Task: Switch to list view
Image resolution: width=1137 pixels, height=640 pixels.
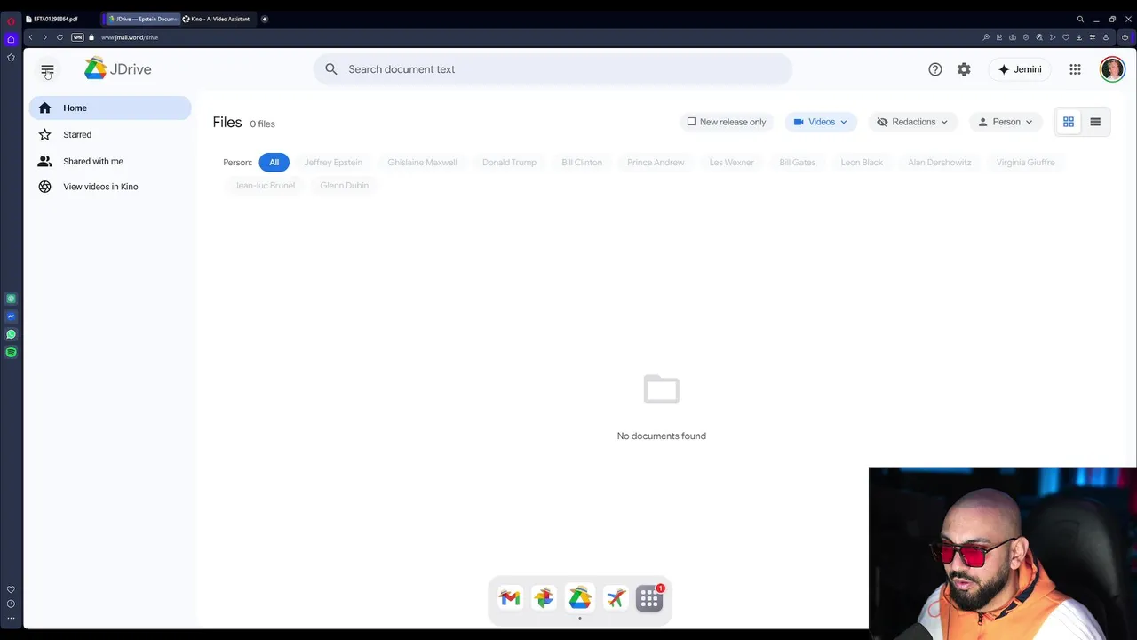Action: [x=1095, y=122]
